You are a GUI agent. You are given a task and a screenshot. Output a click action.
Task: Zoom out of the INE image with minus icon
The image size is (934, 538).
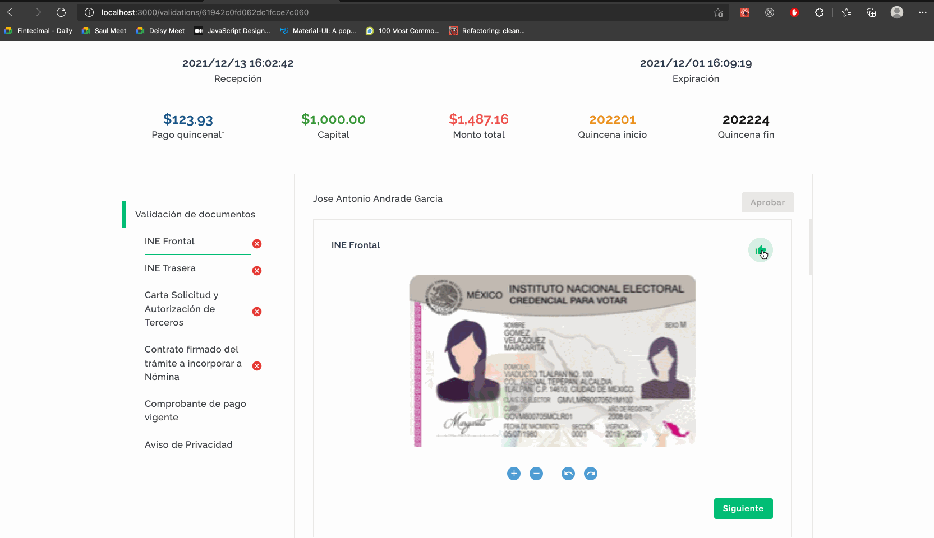coord(536,474)
